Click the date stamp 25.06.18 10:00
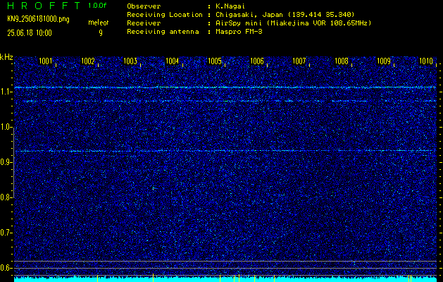Viewport: 443px width, 282px height. (x=30, y=33)
